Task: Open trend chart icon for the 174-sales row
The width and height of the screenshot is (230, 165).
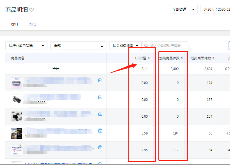Action: pyautogui.click(x=100, y=80)
